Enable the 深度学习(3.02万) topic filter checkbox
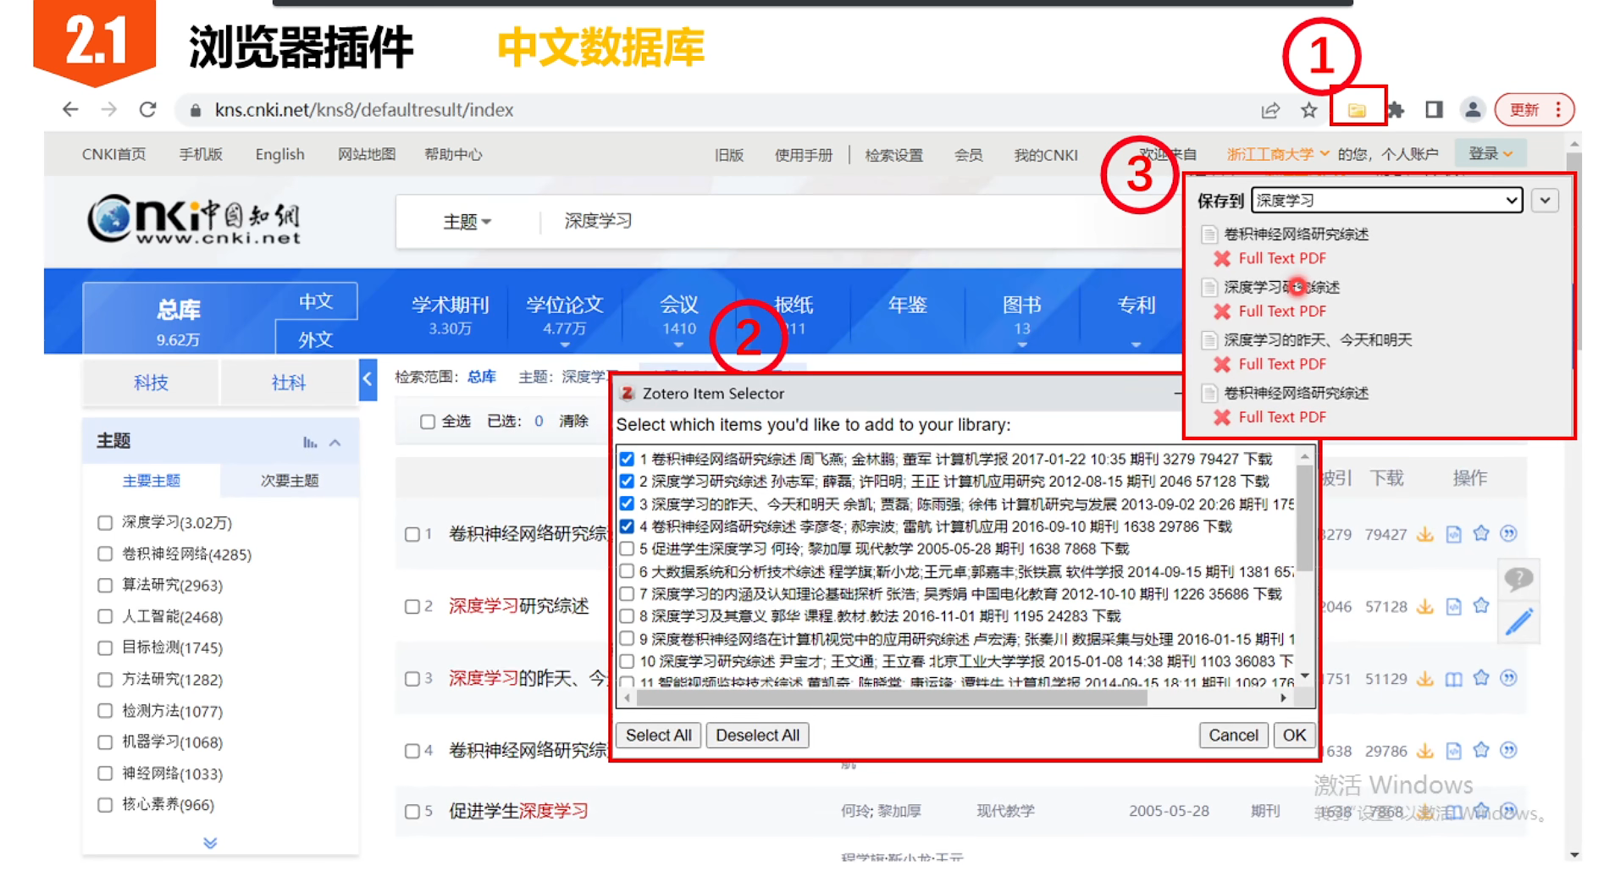Screen dimensions: 1615x893 tap(102, 522)
